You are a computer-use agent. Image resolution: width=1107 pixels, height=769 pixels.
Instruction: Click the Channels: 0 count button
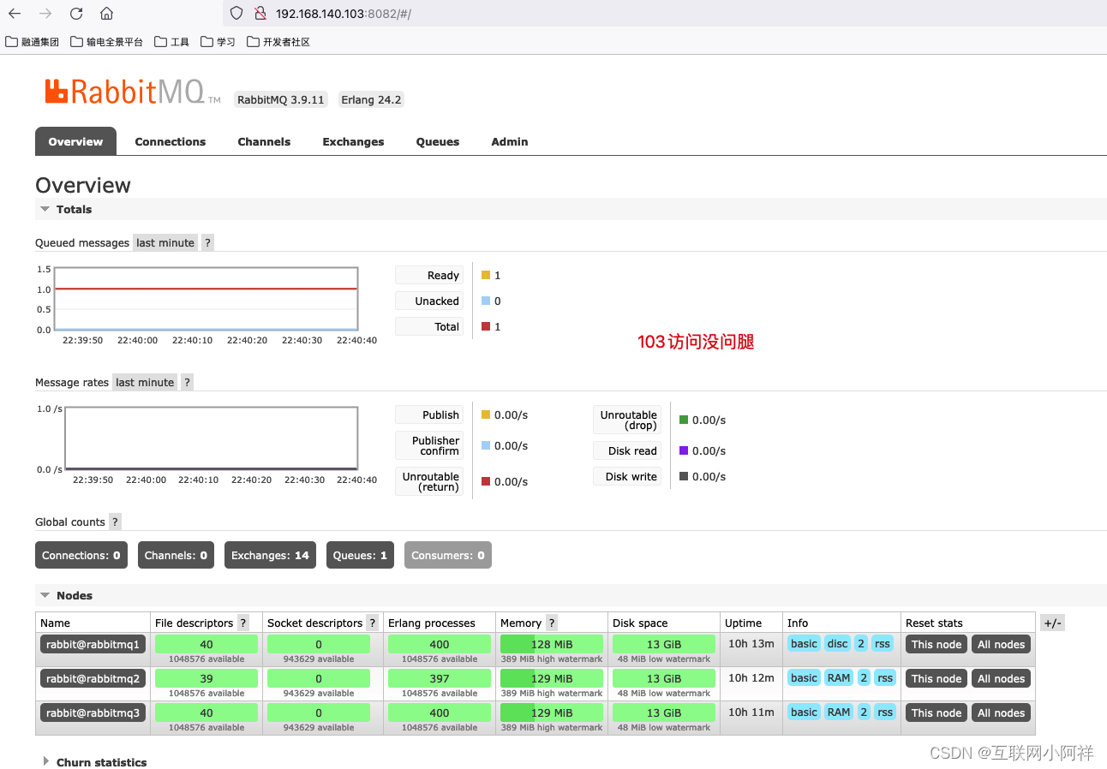[176, 556]
